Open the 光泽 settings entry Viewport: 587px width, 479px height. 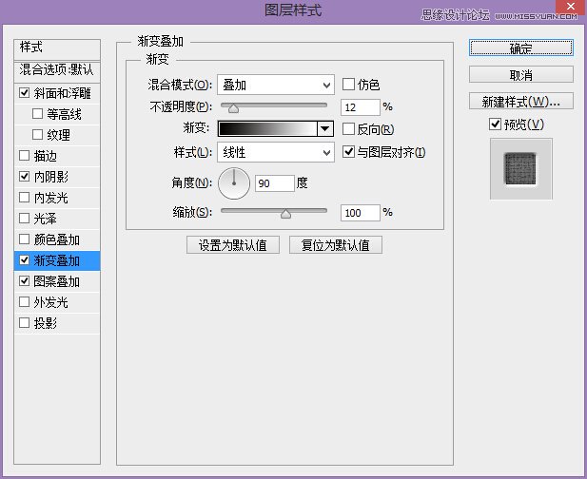(45, 219)
